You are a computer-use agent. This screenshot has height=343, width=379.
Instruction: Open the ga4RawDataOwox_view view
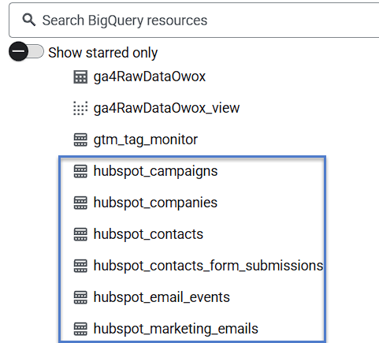click(166, 108)
